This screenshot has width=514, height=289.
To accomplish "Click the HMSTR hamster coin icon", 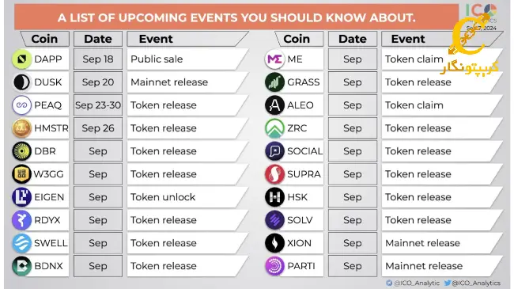I will tap(21, 128).
